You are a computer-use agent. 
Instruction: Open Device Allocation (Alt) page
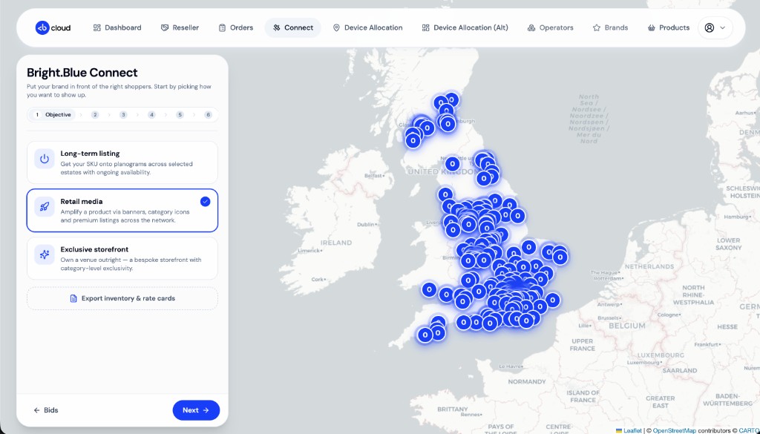[x=465, y=27]
